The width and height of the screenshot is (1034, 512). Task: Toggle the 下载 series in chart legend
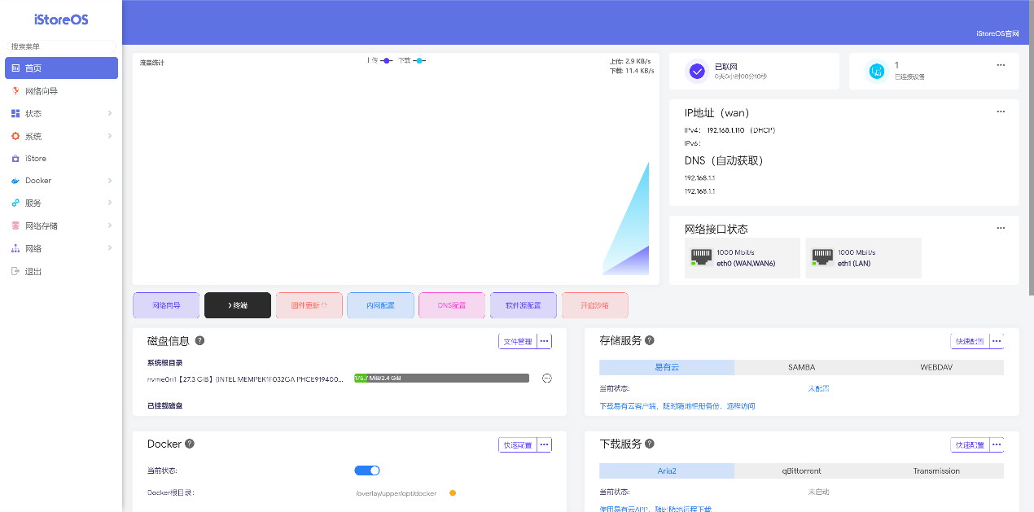tap(412, 61)
